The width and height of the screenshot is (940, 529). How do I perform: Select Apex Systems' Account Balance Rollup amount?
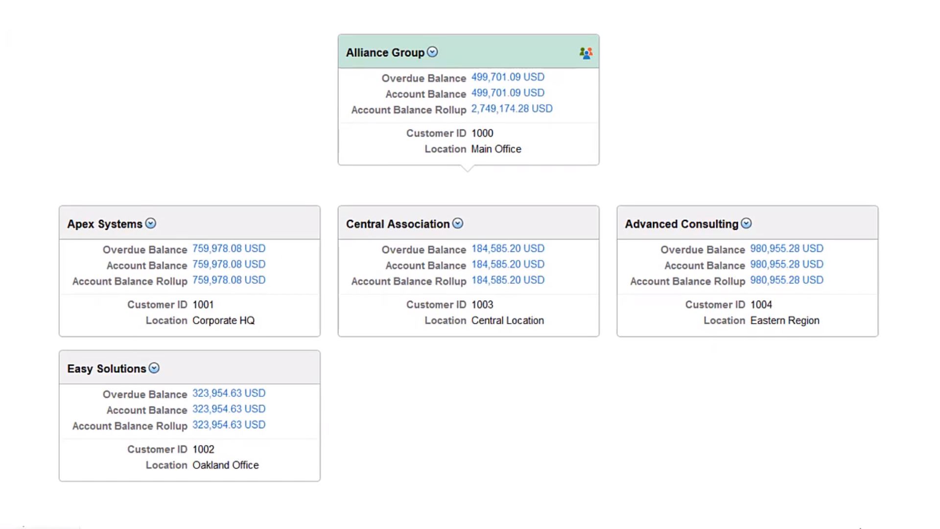(229, 280)
